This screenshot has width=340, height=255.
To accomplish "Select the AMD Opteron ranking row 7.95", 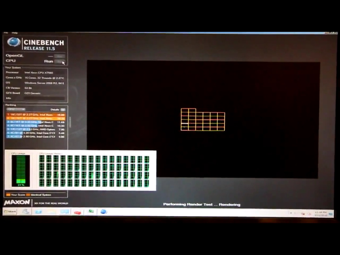I will tap(36, 129).
